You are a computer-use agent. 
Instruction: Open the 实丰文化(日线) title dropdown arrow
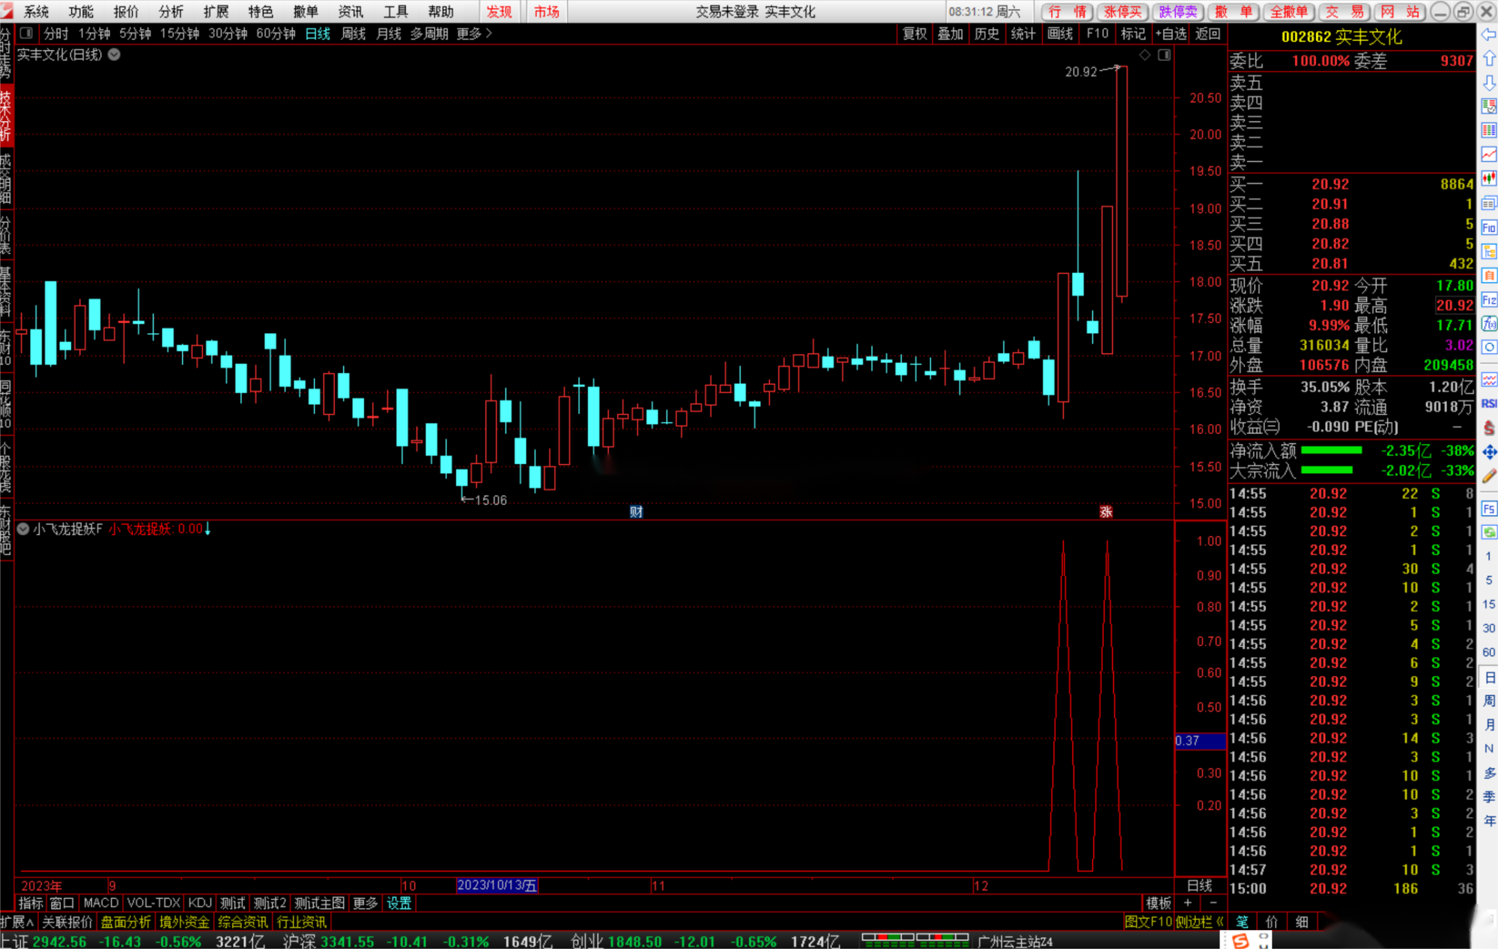pos(115,55)
